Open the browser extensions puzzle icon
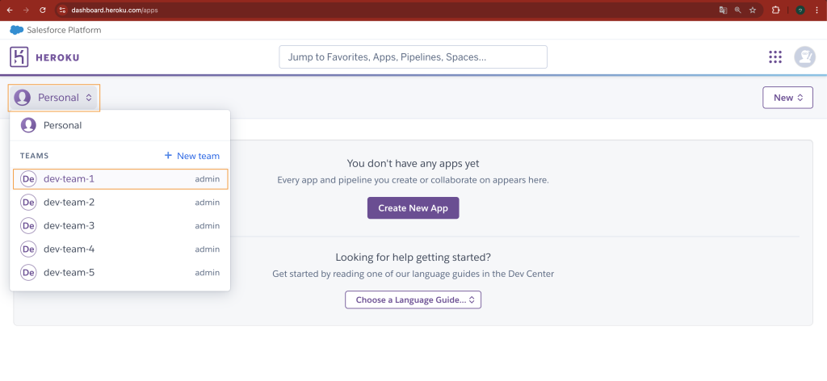Viewport: 827px width, 381px height. pos(776,10)
